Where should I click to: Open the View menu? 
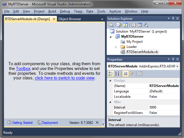26,11
